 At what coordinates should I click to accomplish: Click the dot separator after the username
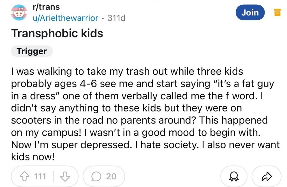point(103,19)
